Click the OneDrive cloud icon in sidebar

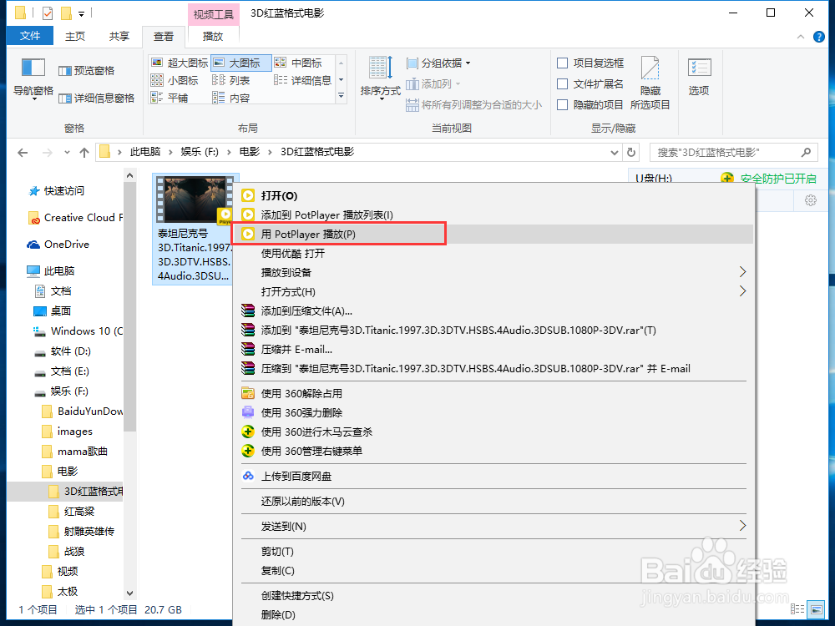pyautogui.click(x=33, y=245)
